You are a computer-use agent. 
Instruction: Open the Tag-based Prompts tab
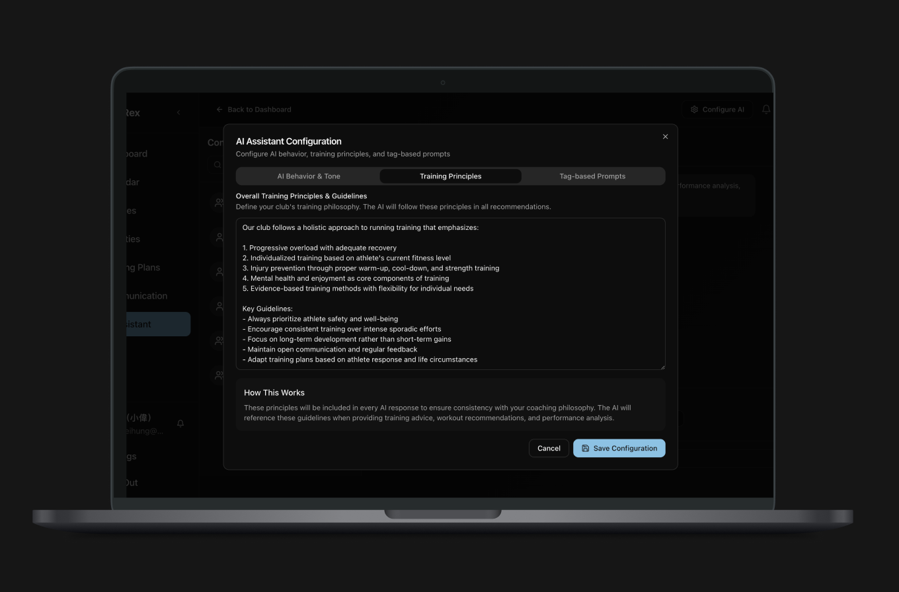click(x=592, y=176)
